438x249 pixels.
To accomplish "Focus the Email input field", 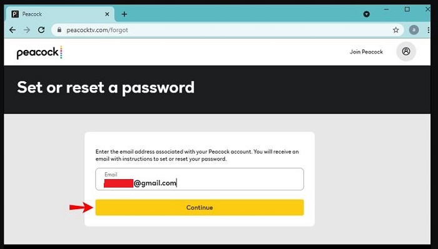I will coord(200,179).
